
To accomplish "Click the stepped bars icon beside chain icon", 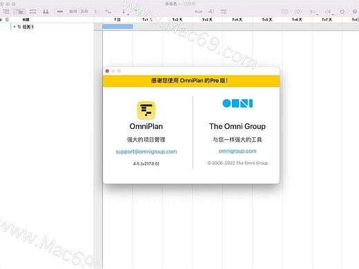I will click(211, 12).
